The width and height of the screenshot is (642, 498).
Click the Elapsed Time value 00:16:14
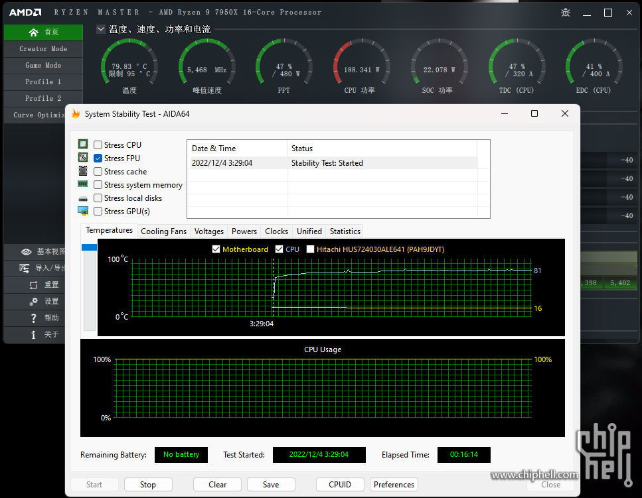click(464, 455)
